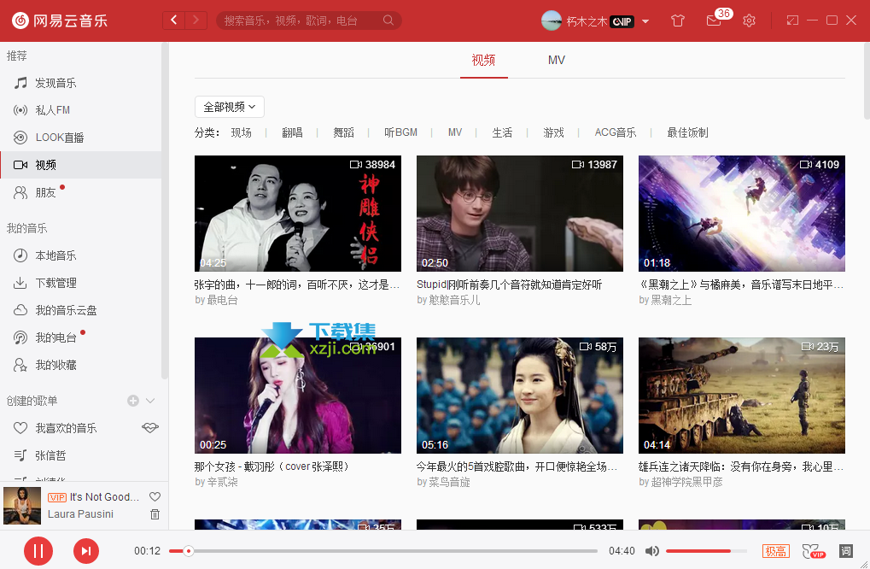Open 私人FM in sidebar

point(81,110)
